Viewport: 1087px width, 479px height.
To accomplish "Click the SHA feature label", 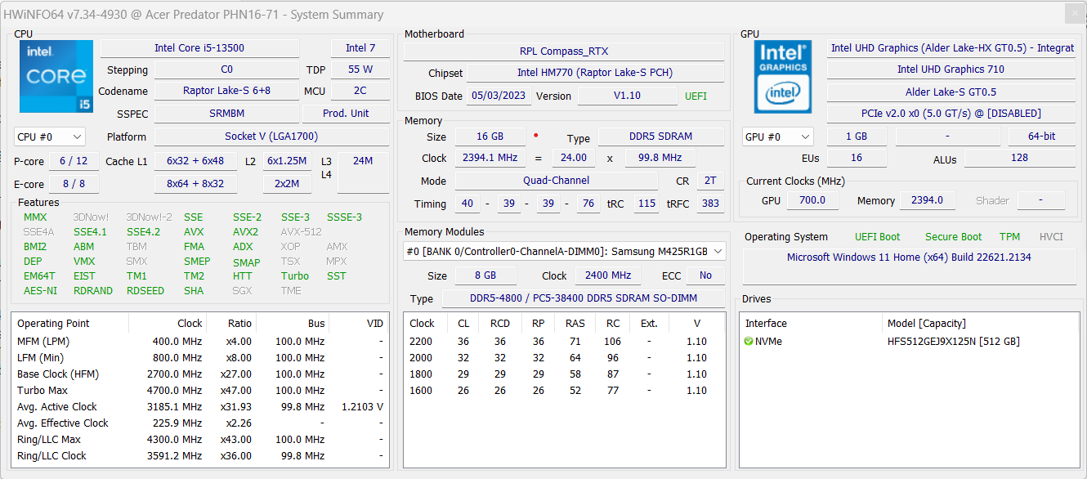I will (194, 291).
